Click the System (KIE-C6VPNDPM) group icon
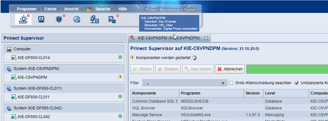 coord(9,69)
